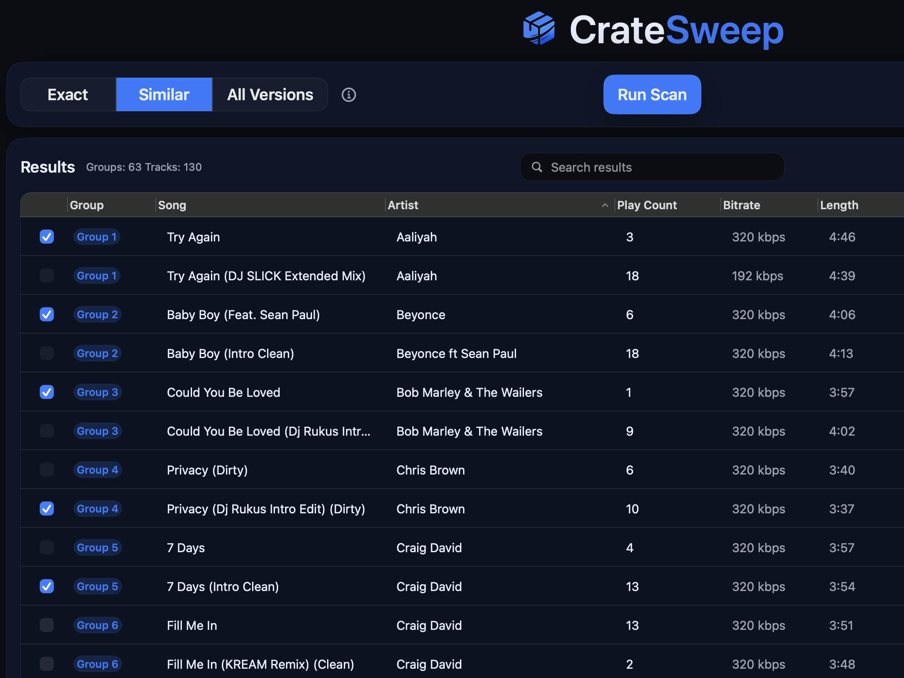The height and width of the screenshot is (678, 904).
Task: Focus the Search results field
Action: tap(652, 167)
